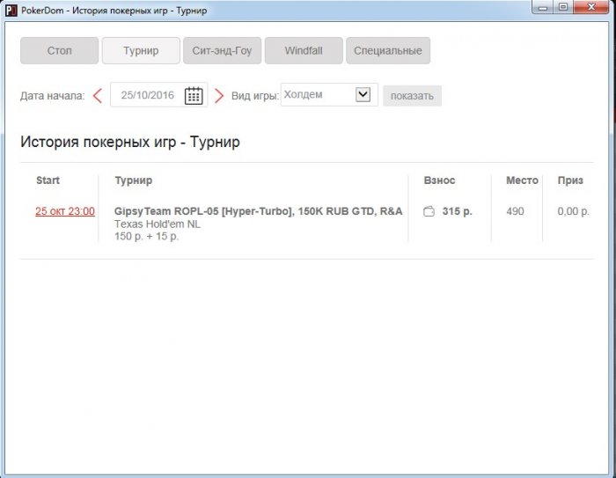The image size is (616, 478).
Task: Open the calendar date picker icon
Action: pos(194,96)
